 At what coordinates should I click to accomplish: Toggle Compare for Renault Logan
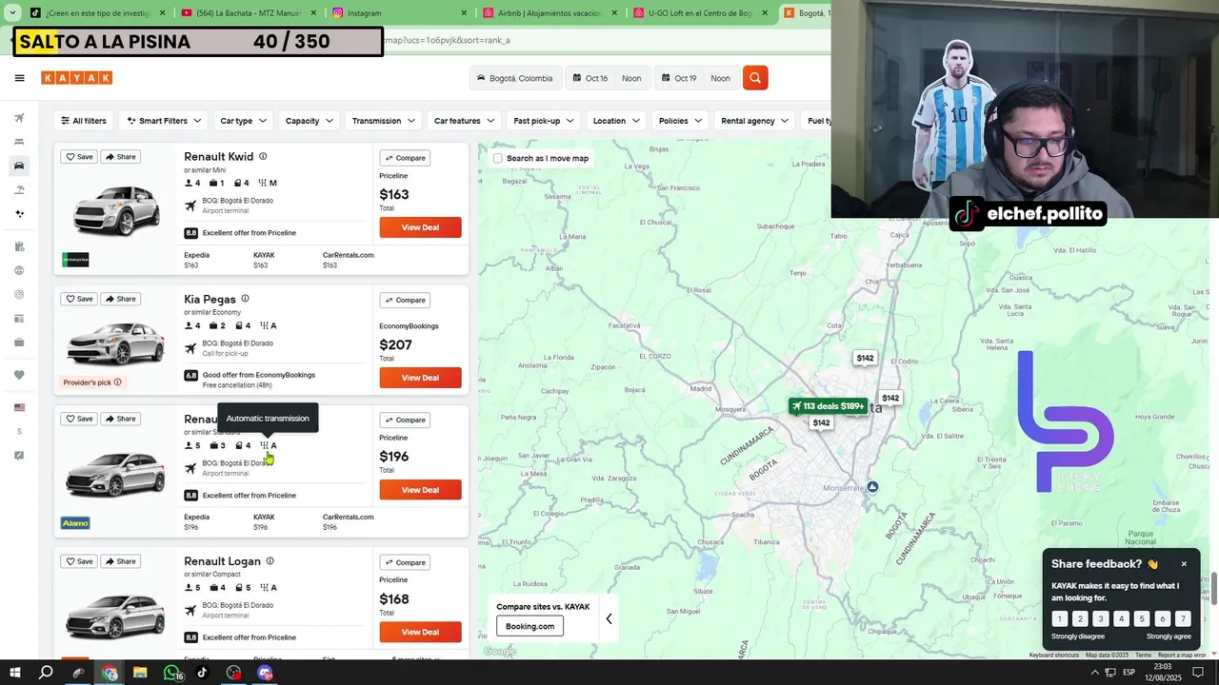(406, 562)
